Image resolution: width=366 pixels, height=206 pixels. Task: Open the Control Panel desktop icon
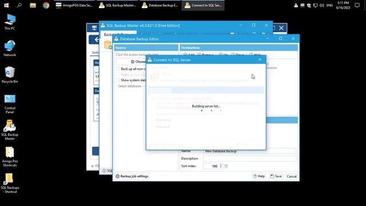pyautogui.click(x=10, y=104)
